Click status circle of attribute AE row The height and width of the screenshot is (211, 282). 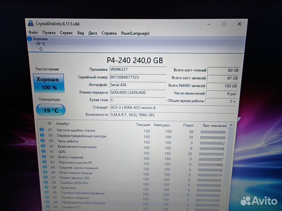click(x=48, y=202)
